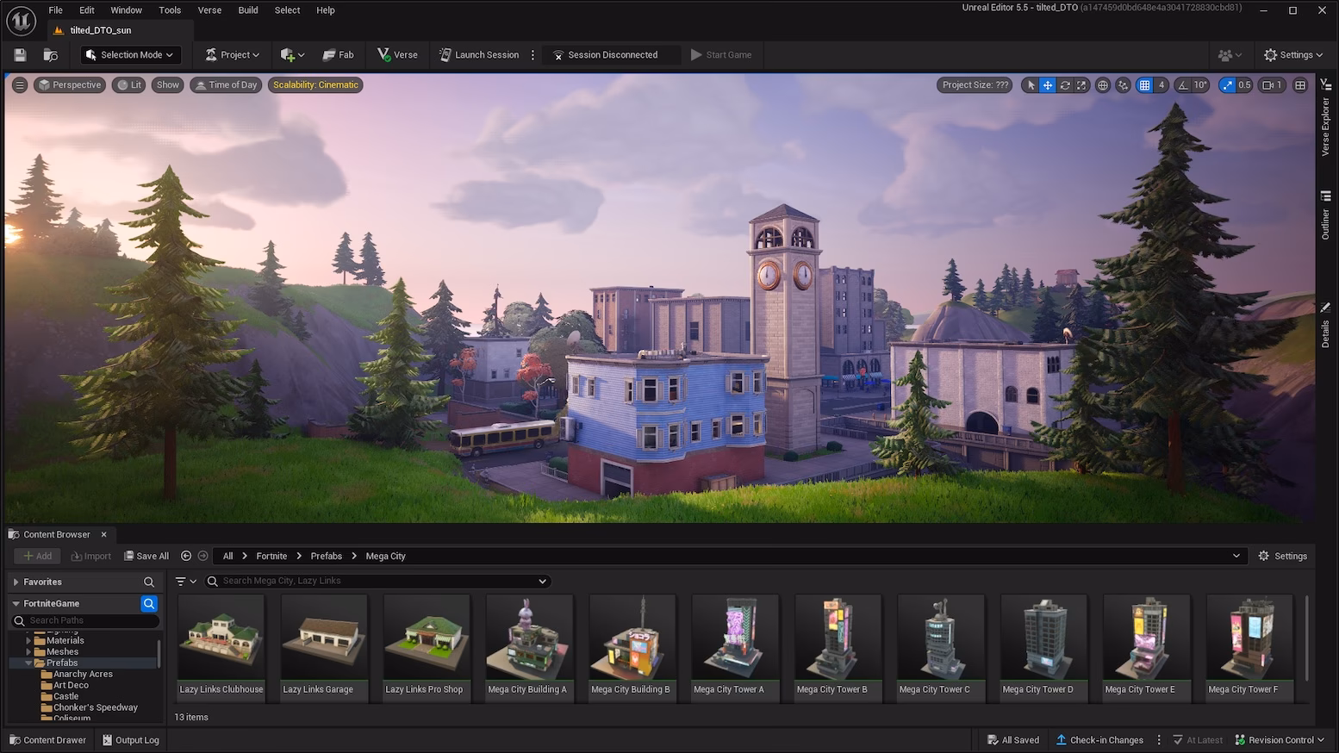Click the surface snapping icon
Image resolution: width=1339 pixels, height=753 pixels.
point(1123,85)
